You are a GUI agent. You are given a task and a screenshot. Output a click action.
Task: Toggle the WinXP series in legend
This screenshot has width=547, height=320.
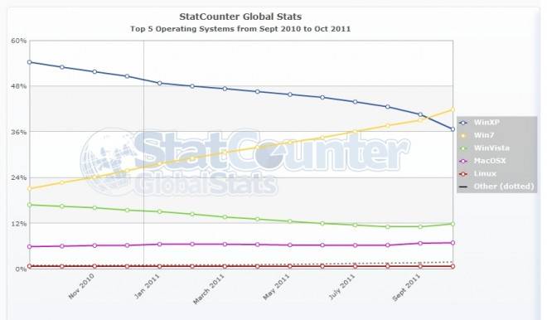[x=480, y=123]
